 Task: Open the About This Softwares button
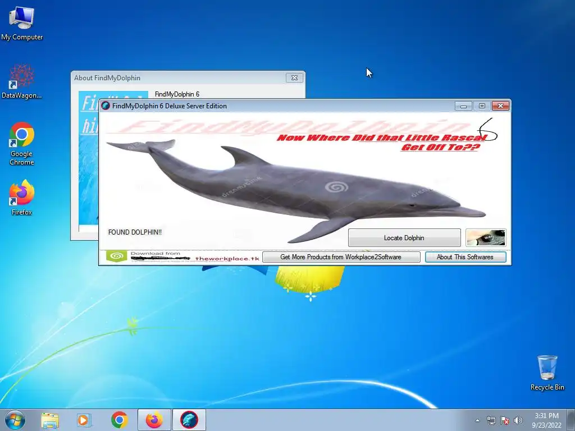466,257
